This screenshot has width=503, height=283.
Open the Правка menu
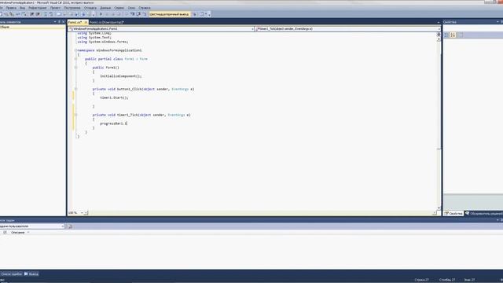pos(11,8)
